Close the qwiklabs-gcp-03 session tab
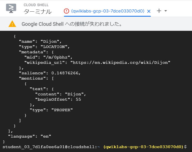Image resolution: width=192 pixels, height=152 pixels. click(149, 11)
